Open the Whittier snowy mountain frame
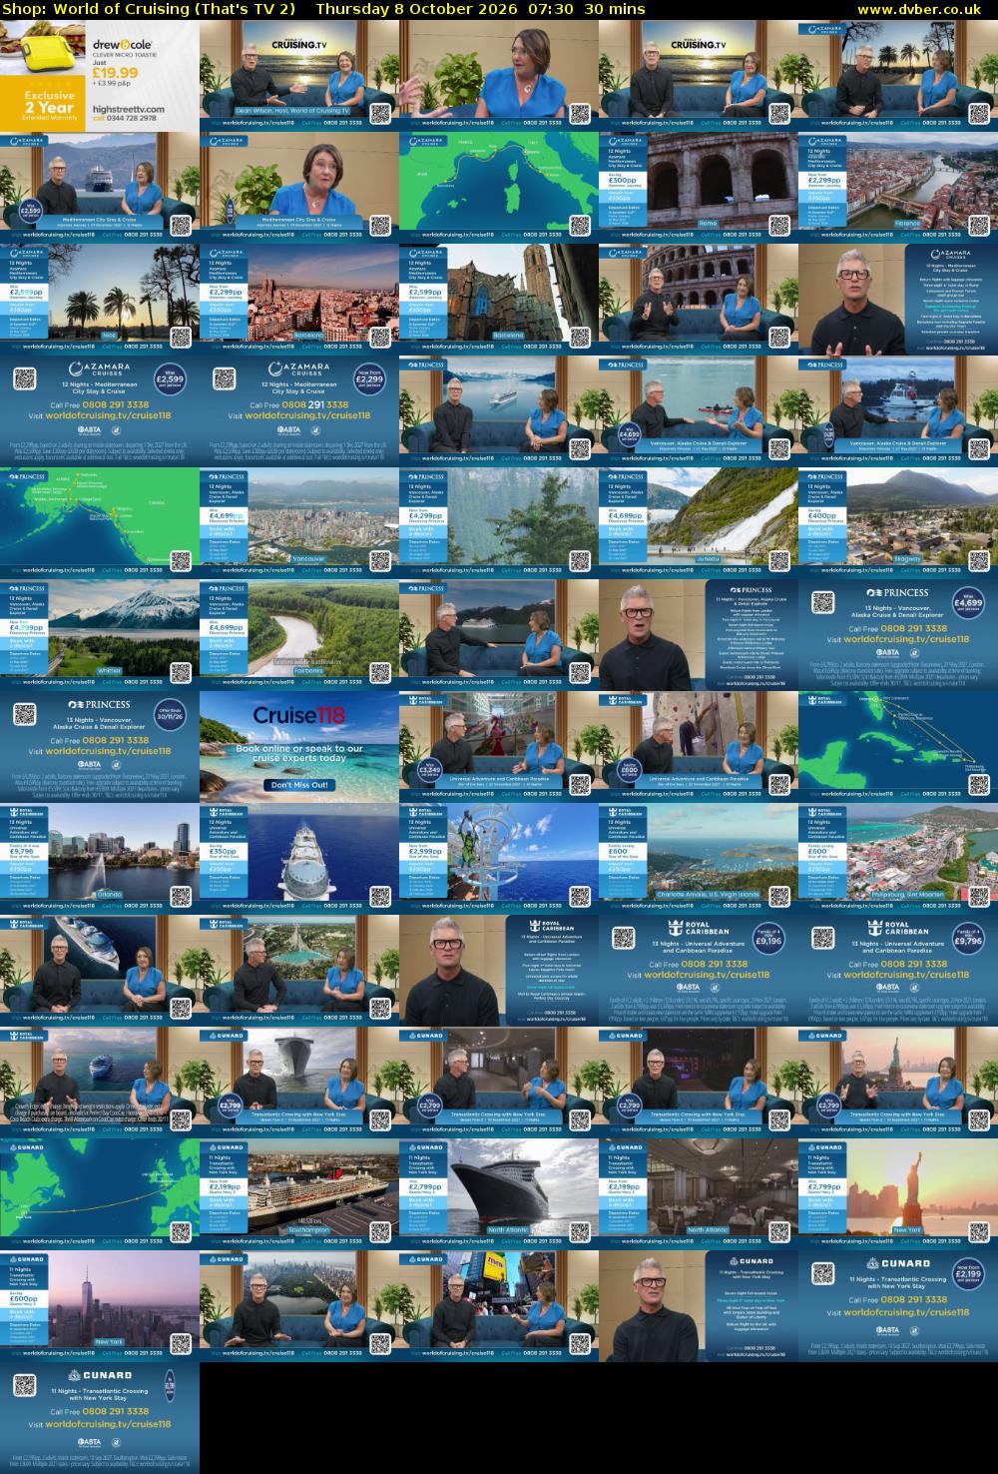The width and height of the screenshot is (998, 1474). point(100,635)
